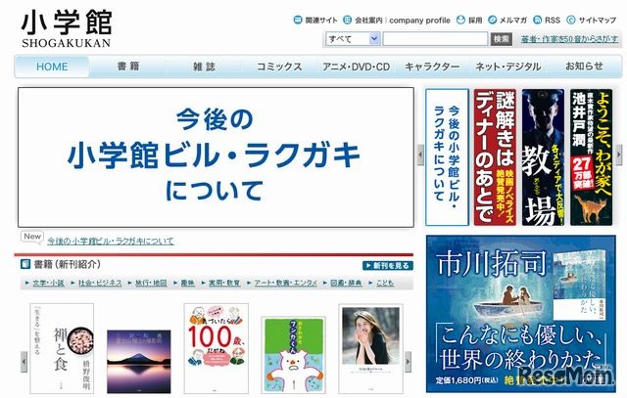The image size is (627, 398).
Task: Select the ネット・デジタル navigation tab
Action: coord(507,66)
